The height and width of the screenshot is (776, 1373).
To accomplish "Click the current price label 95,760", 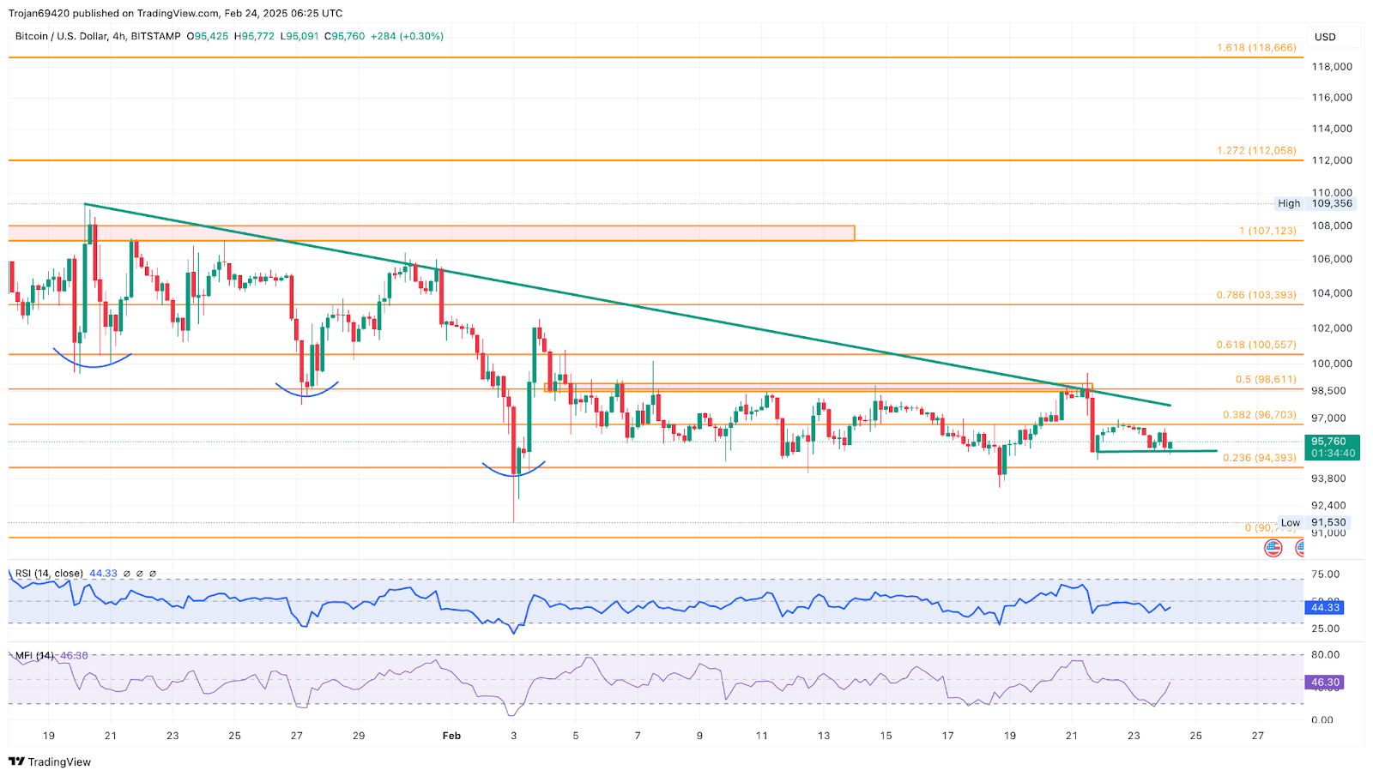I will click(x=1331, y=442).
